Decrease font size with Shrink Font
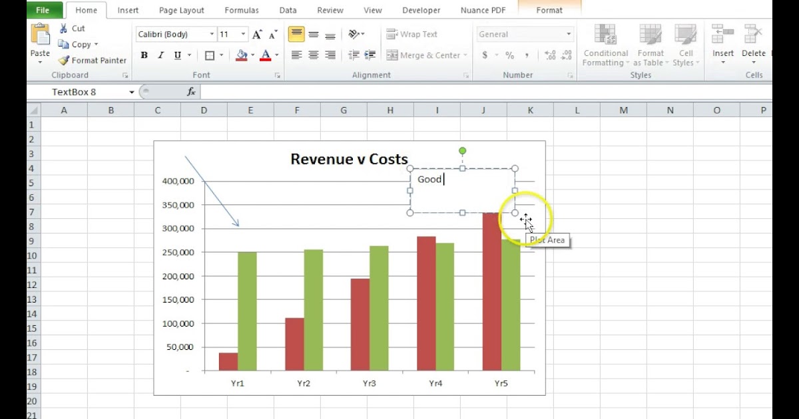This screenshot has height=419, width=799. point(273,35)
